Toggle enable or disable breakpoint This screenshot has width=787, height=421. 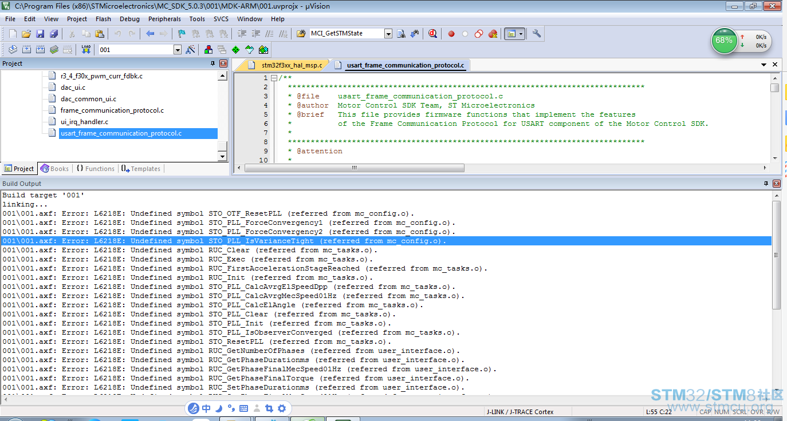tap(465, 34)
